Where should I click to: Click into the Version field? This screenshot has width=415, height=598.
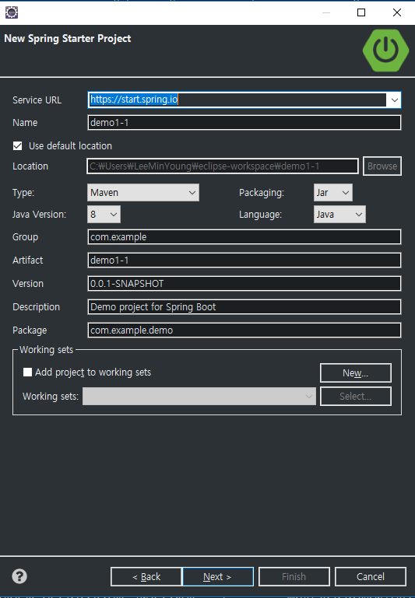(x=244, y=283)
